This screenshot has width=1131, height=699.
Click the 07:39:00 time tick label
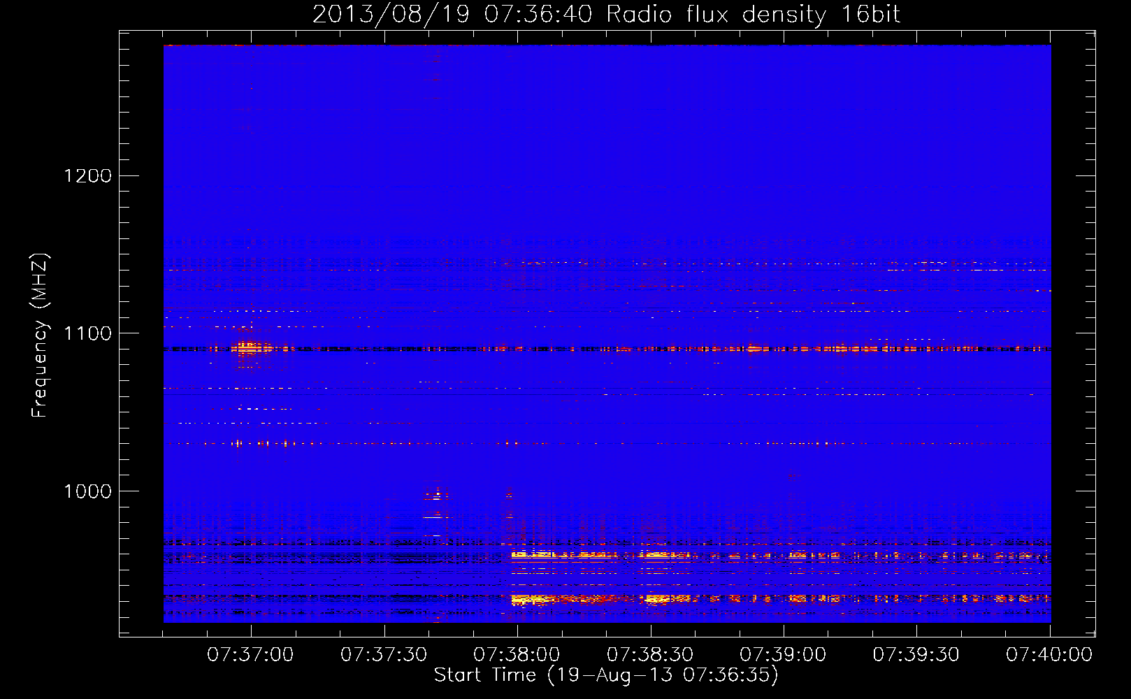[x=783, y=655]
